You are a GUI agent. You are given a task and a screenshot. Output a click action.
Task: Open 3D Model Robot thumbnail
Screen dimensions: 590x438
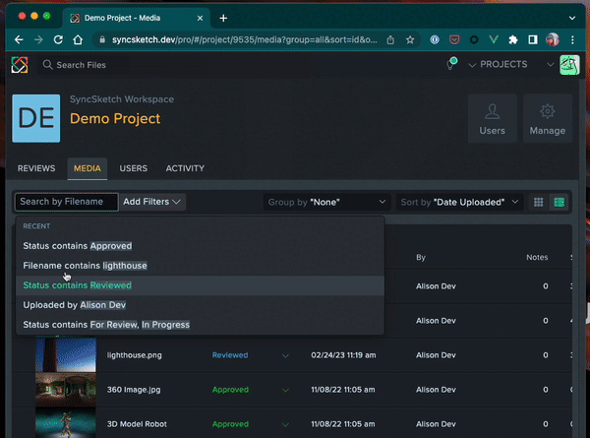click(x=66, y=423)
